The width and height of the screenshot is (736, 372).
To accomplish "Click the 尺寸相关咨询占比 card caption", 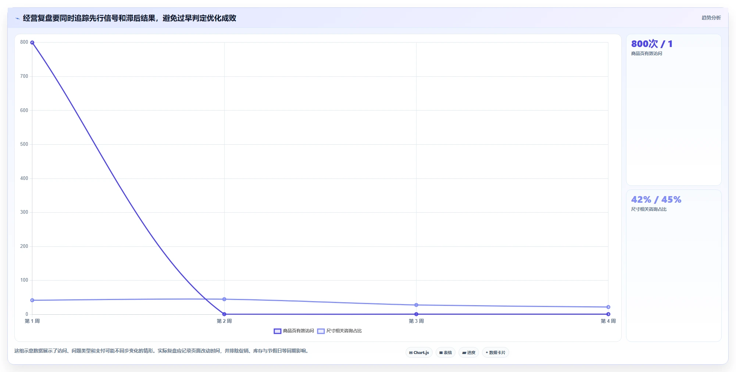I will pos(649,209).
